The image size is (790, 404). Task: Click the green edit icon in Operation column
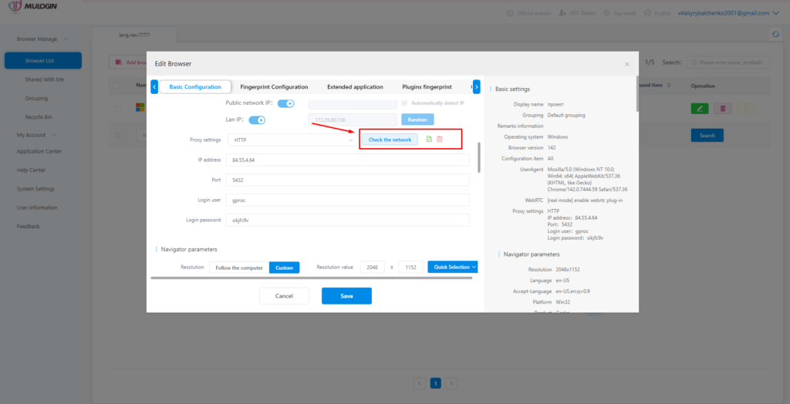point(699,109)
